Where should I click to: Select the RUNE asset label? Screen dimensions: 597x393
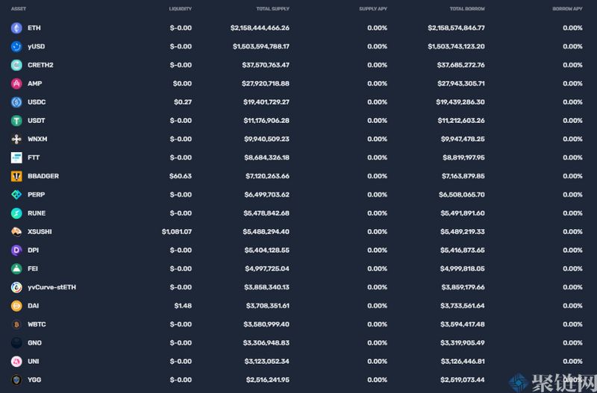pyautogui.click(x=37, y=213)
